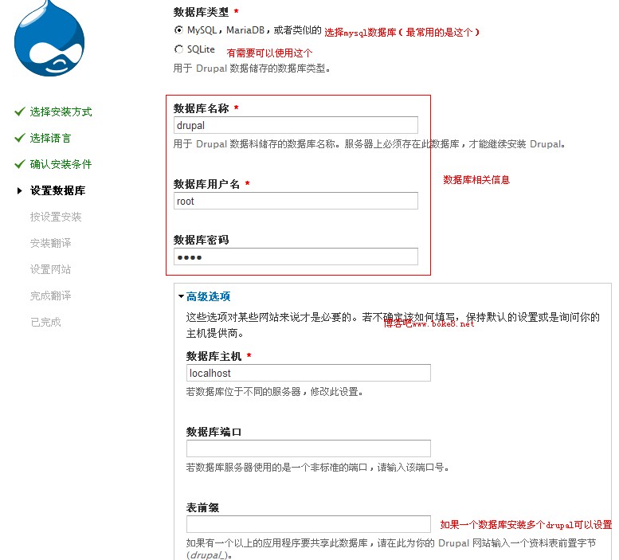Click the 按设置安装 step text
The image size is (619, 560).
click(x=56, y=217)
